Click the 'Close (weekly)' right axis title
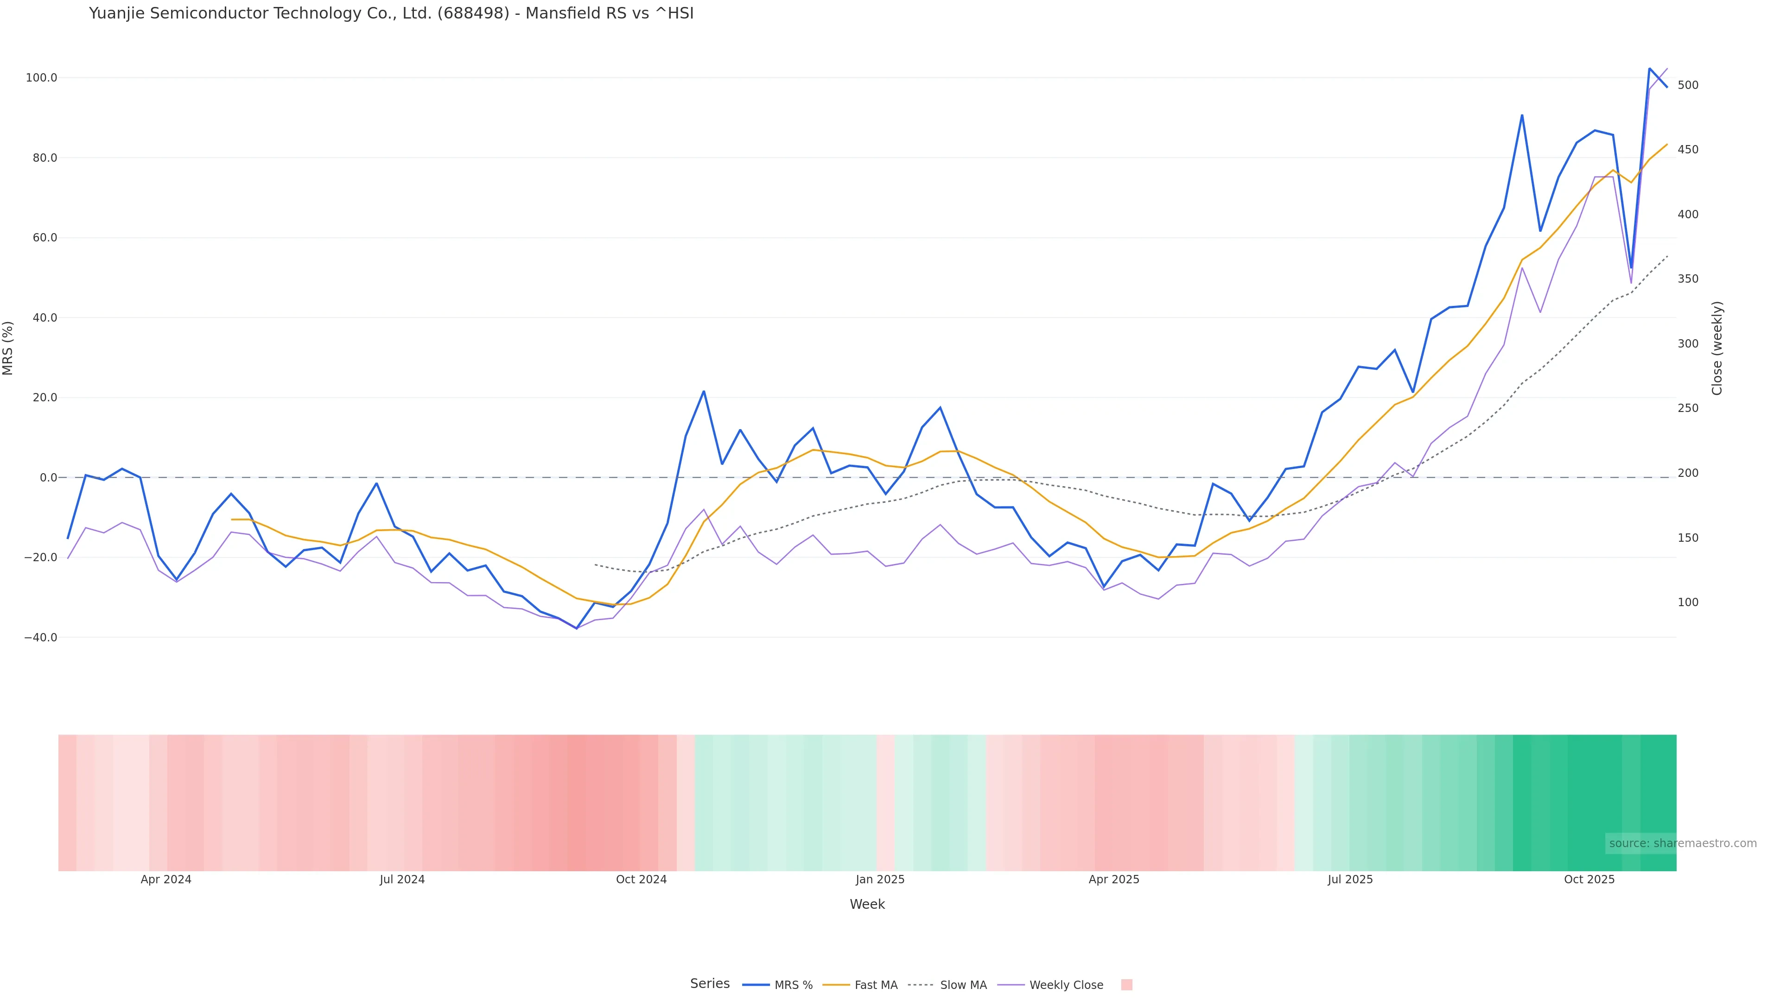The width and height of the screenshot is (1780, 1001). [x=1717, y=348]
